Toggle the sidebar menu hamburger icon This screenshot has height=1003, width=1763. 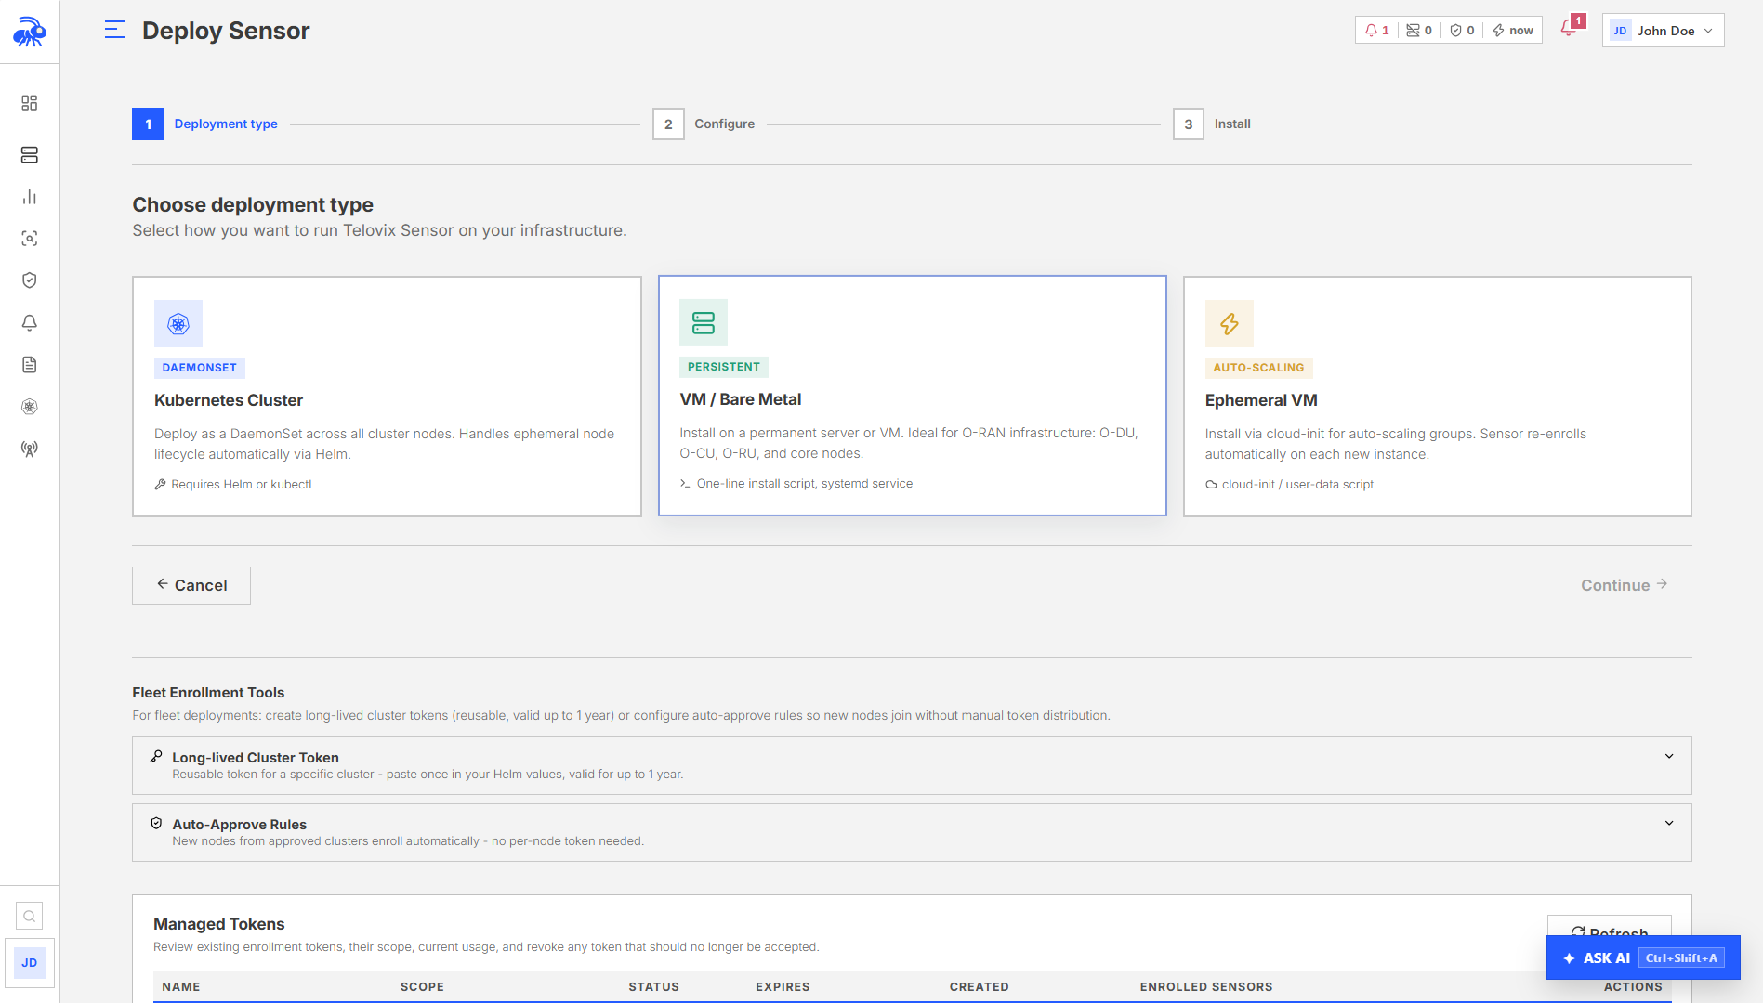tap(115, 30)
